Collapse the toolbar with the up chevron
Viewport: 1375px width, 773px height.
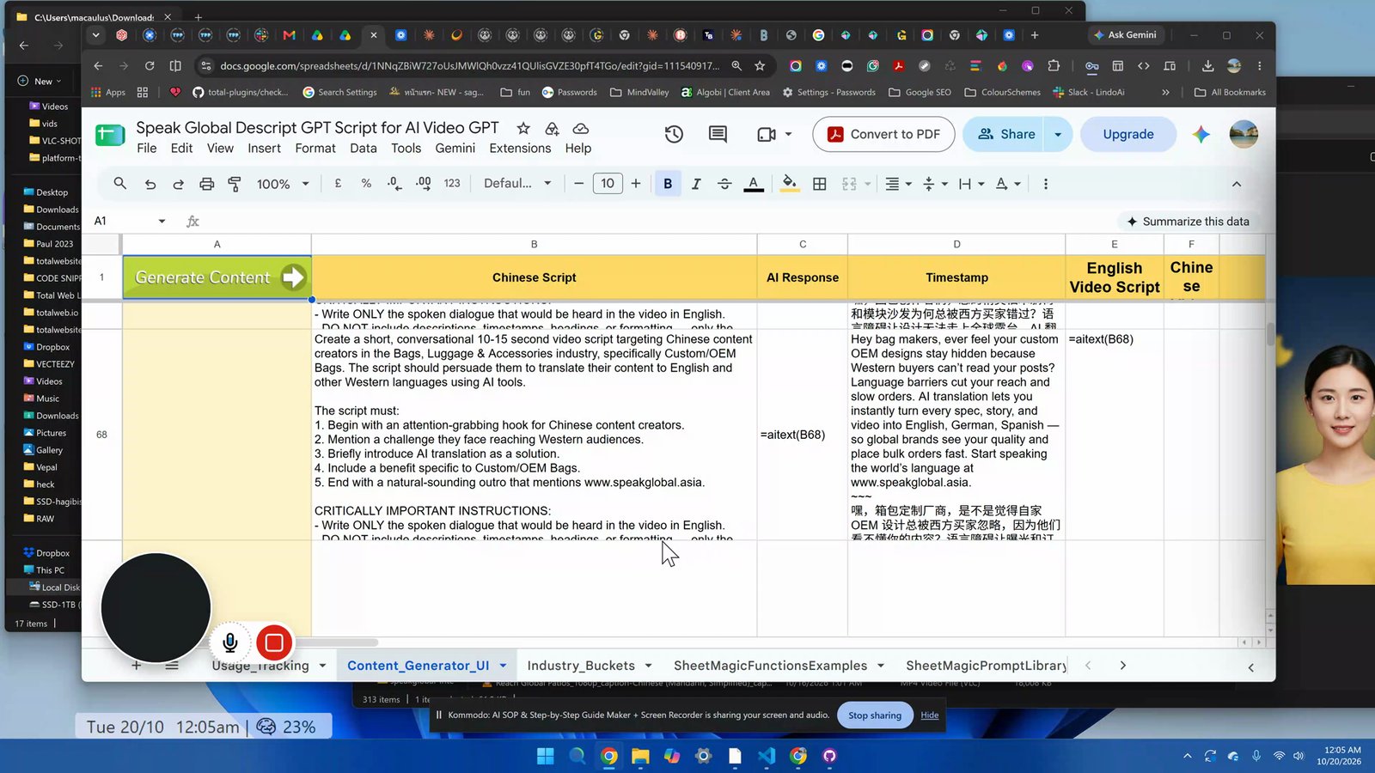coord(1237,184)
